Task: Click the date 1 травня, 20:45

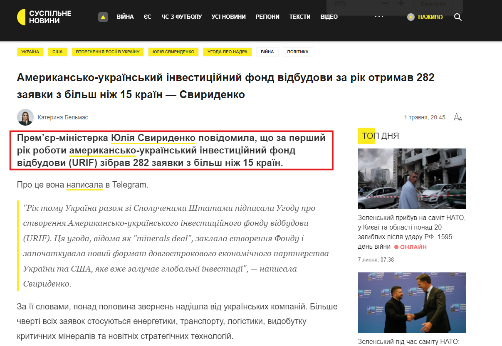Action: tap(425, 117)
